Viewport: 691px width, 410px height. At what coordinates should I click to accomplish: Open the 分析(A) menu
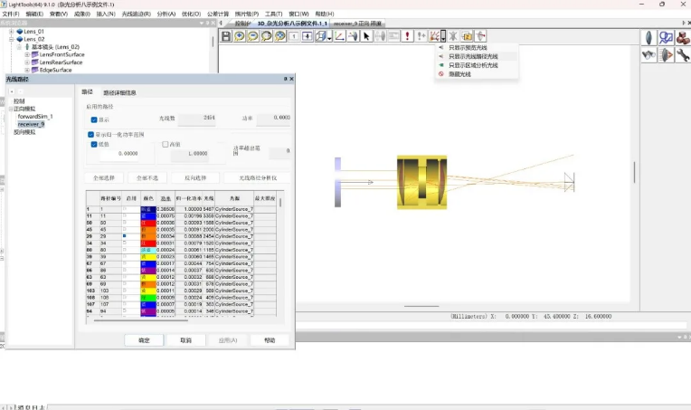pyautogui.click(x=166, y=14)
